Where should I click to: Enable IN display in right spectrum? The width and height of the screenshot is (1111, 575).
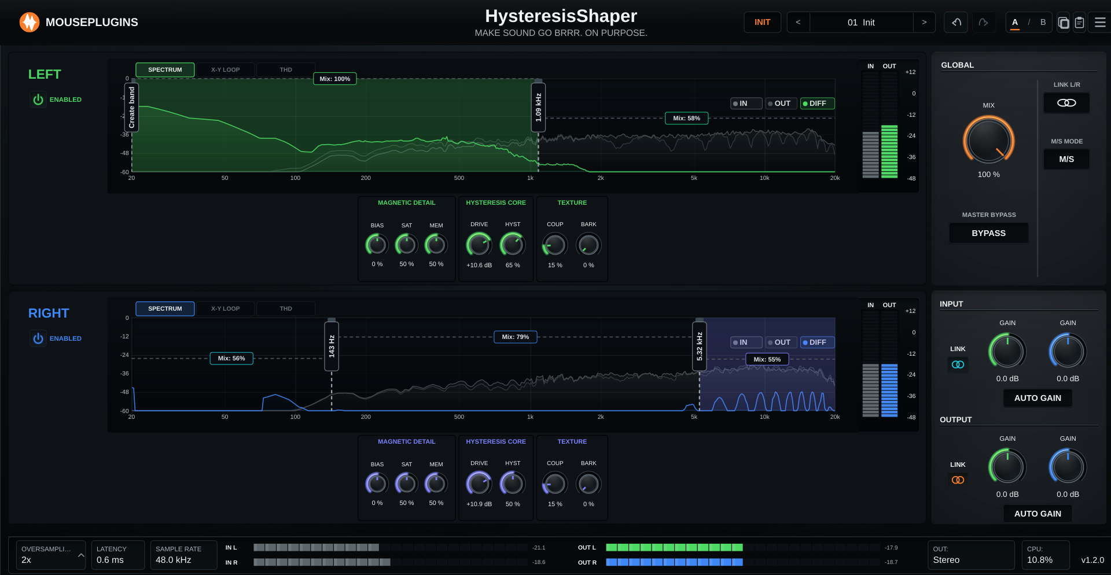[746, 342]
